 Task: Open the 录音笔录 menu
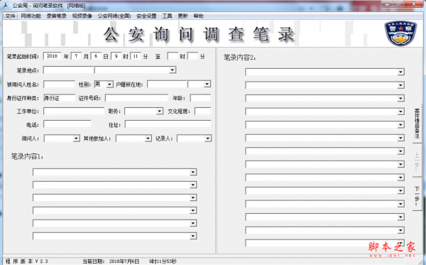57,16
